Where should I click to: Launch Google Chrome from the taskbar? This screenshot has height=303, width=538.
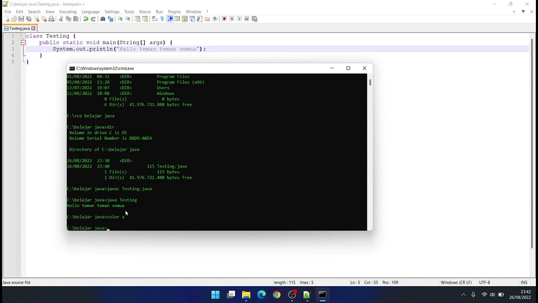[277, 295]
